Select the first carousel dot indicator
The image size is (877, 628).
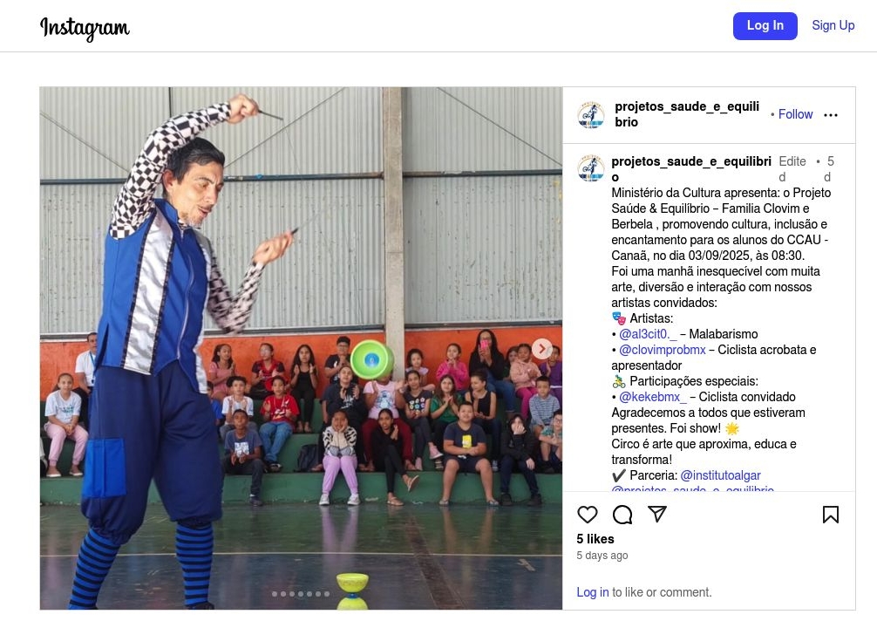point(275,594)
